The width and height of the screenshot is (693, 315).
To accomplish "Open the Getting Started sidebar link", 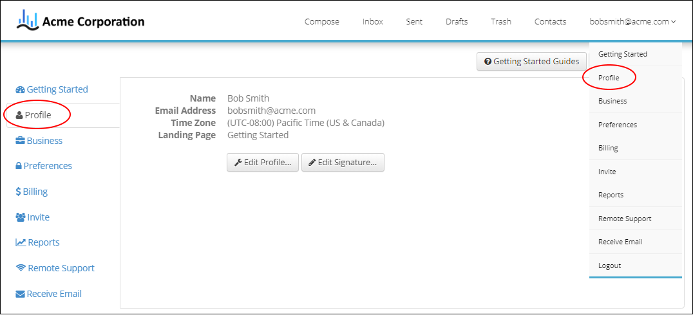I will click(x=52, y=89).
